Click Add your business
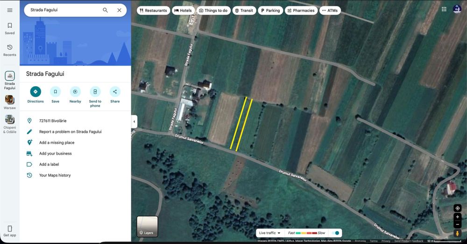467x244 pixels. point(75,154)
